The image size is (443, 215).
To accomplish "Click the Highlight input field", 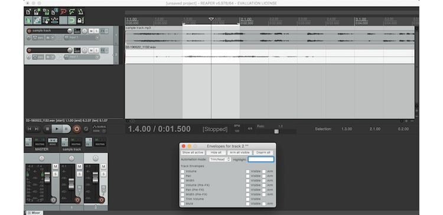I will coord(260,160).
